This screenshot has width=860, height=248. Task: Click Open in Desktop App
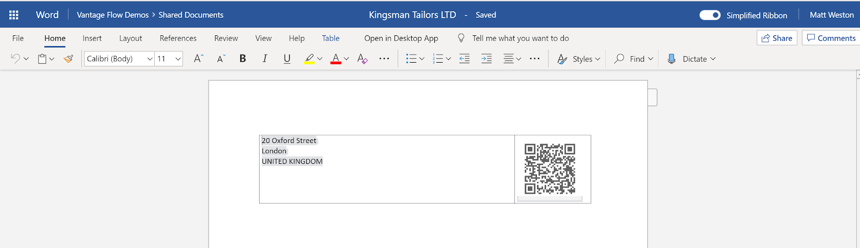click(401, 38)
